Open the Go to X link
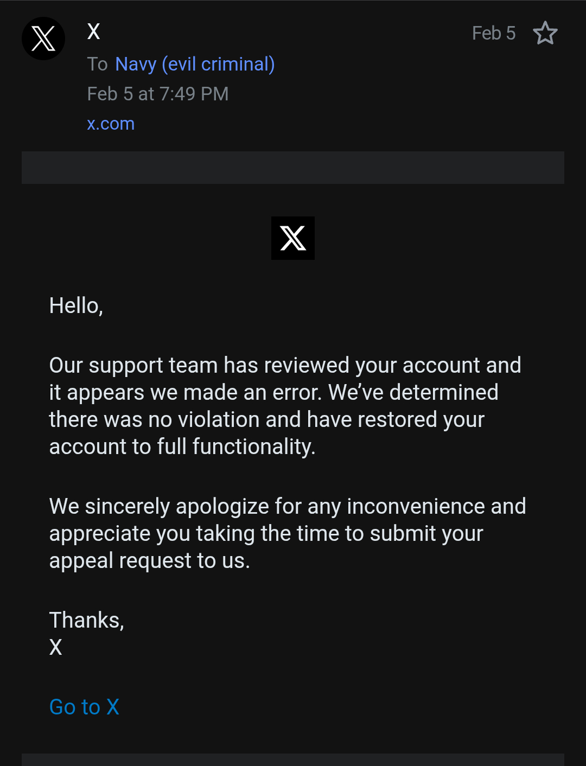This screenshot has height=766, width=586. tap(84, 707)
